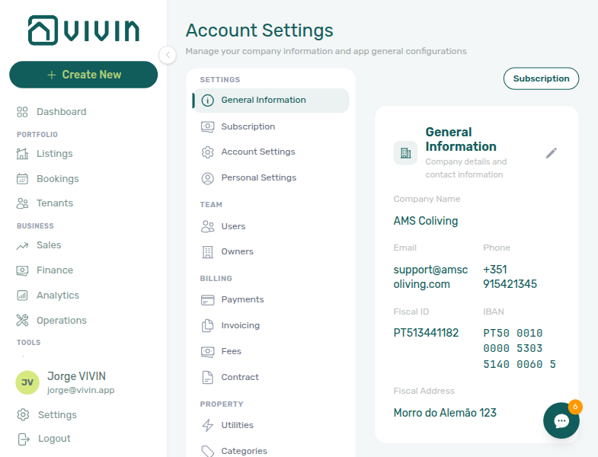Open the Analytics page
Image resolution: width=598 pixels, height=457 pixels.
pos(58,296)
